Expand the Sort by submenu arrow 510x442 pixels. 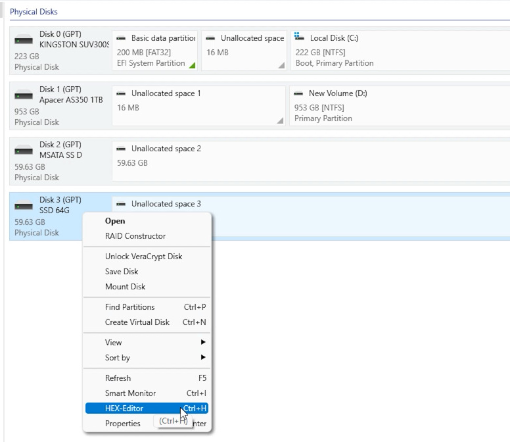click(203, 357)
